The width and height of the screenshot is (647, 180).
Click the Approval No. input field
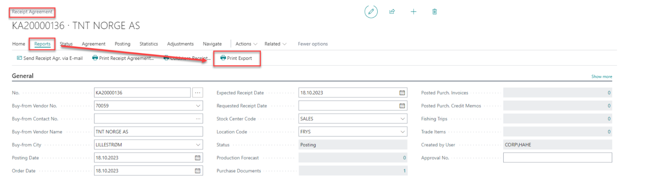557,158
